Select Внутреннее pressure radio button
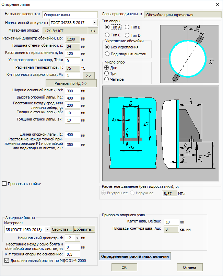Screen dimensions: 223x276 pos(103,193)
